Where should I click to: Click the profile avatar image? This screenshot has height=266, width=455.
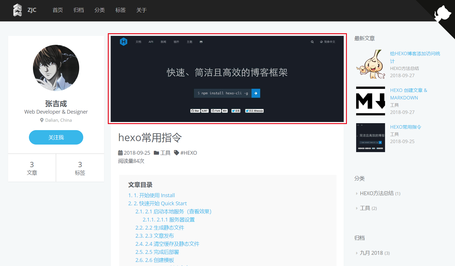pos(56,68)
